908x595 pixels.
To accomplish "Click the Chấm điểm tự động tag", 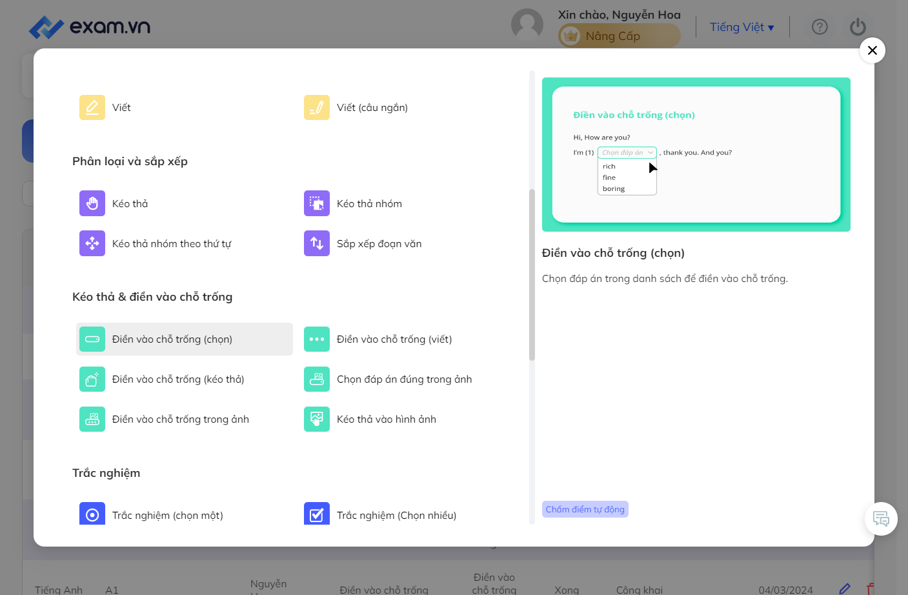I will 585,510.
